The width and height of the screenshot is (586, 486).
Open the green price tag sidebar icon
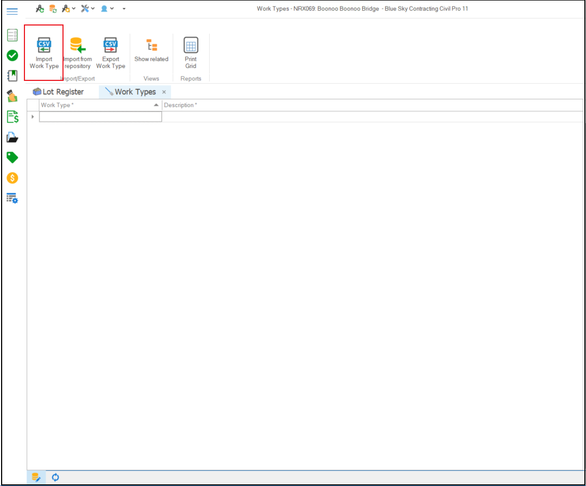pos(12,157)
